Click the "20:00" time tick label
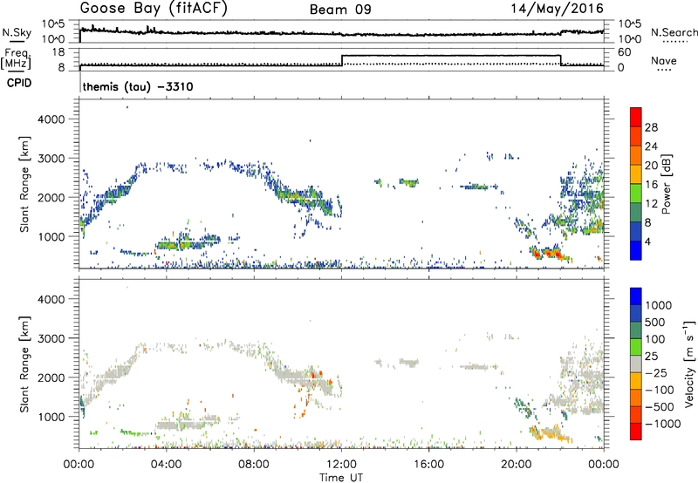This screenshot has width=698, height=483. pyautogui.click(x=516, y=465)
